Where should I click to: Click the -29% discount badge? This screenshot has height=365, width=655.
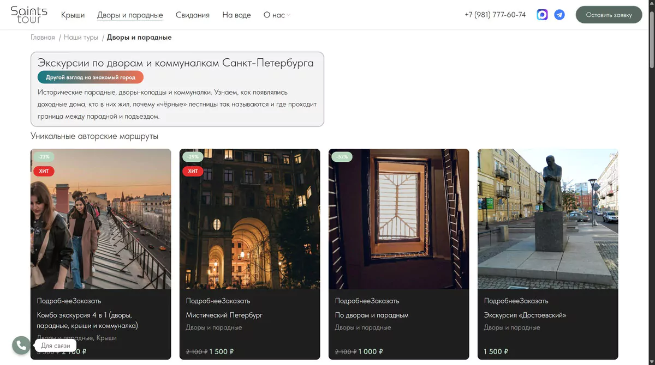click(x=193, y=157)
